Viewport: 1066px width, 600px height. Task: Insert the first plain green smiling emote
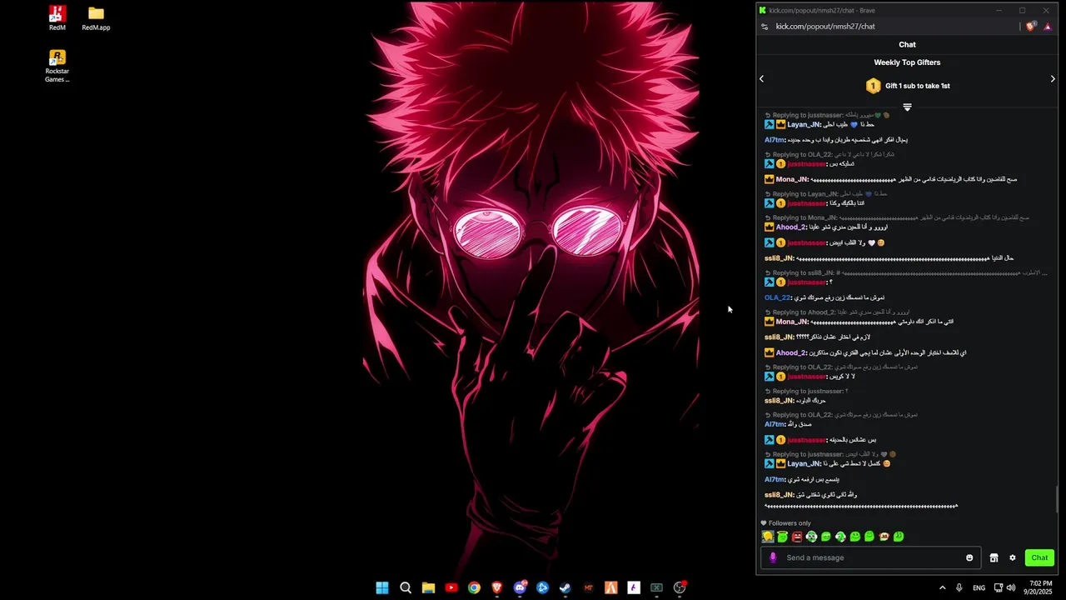click(826, 537)
